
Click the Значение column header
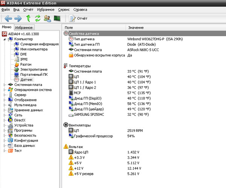point(136,28)
